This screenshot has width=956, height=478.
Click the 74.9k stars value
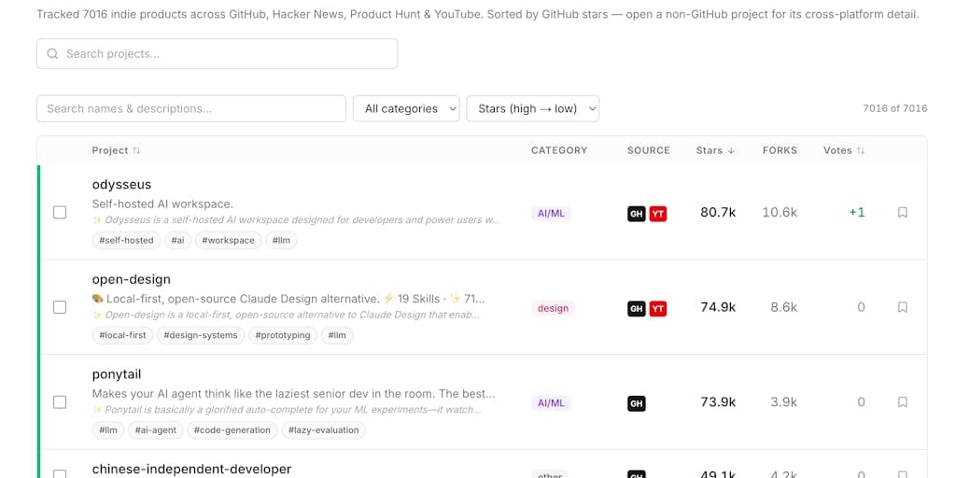point(718,307)
